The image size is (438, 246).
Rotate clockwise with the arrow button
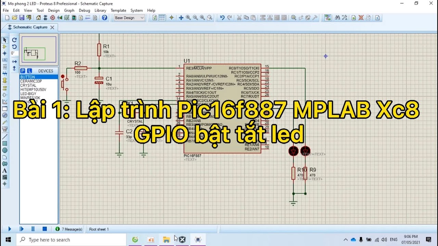pyautogui.click(x=14, y=40)
